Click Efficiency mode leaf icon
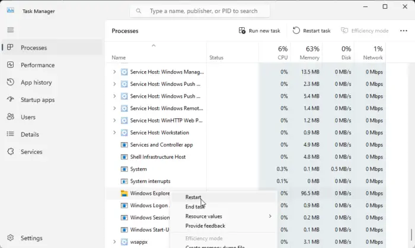Viewport: 415px width, 248px height. pyautogui.click(x=344, y=31)
